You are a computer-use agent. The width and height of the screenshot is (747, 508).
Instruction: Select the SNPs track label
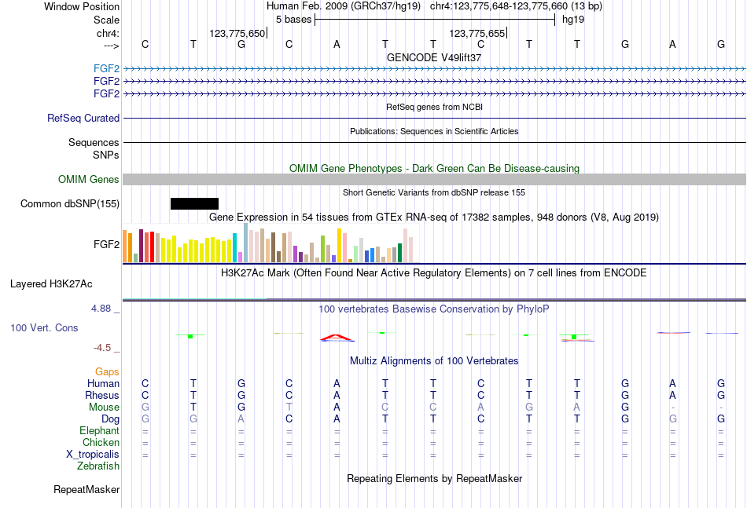point(106,155)
